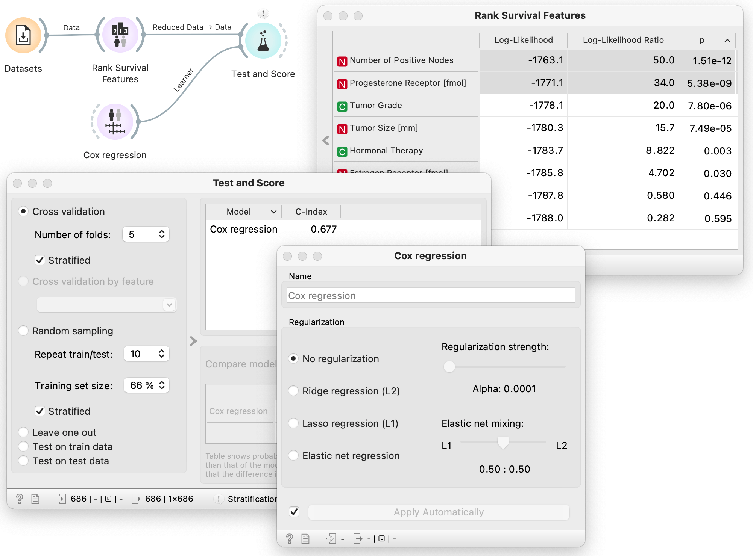Image resolution: width=753 pixels, height=556 pixels.
Task: Open the Number of folds dropdown
Action: (x=146, y=234)
